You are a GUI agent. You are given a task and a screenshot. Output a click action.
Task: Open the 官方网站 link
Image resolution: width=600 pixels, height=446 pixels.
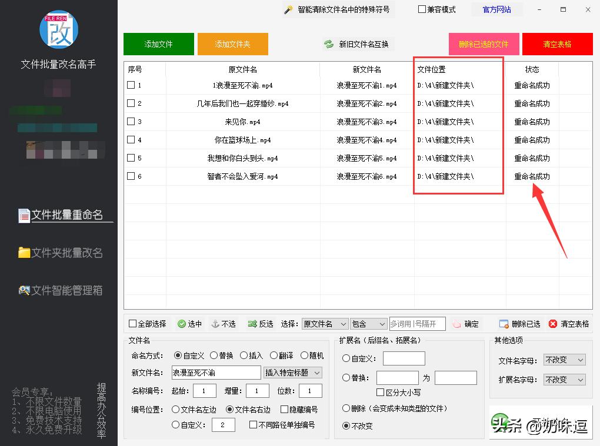point(496,9)
